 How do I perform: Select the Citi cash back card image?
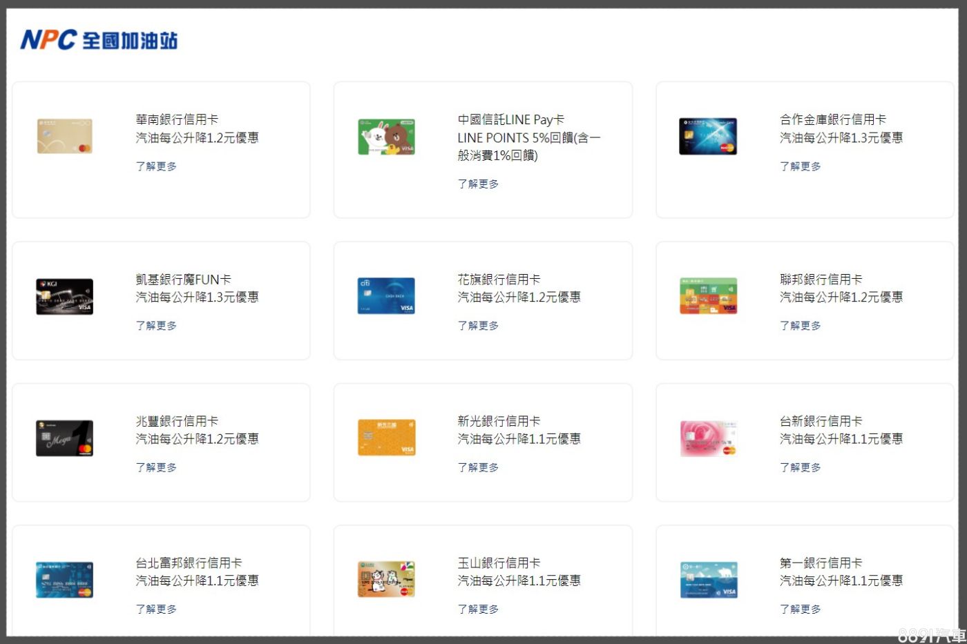[x=386, y=295]
